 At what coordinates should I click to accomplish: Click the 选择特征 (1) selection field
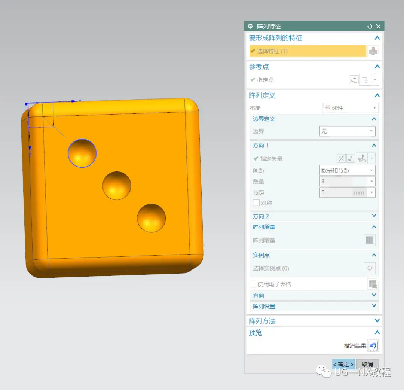click(307, 51)
